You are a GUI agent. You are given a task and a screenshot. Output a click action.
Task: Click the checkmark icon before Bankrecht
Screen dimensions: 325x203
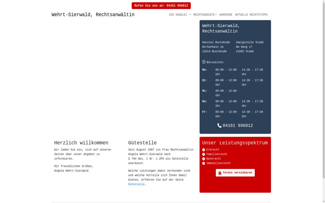(204, 159)
